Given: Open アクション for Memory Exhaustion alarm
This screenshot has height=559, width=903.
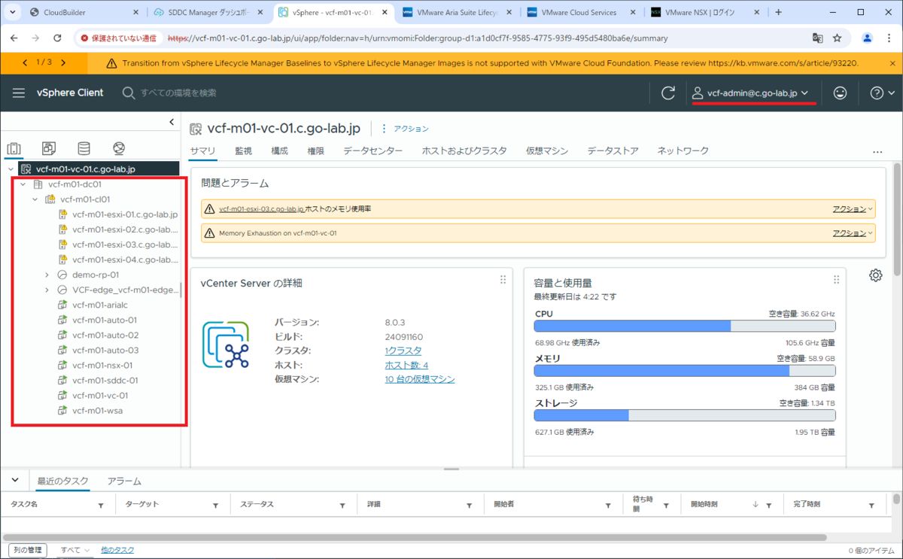Looking at the screenshot, I should tap(852, 233).
